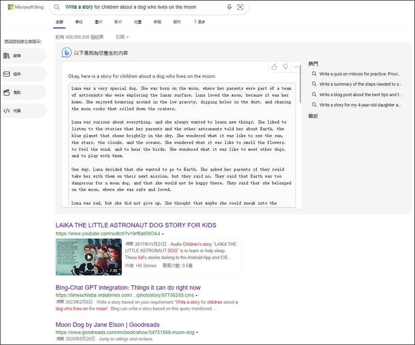Viewport: 415px width, 345px height.
Task: Open LAIKA THE LITTLE ASTRONAUT DOG result
Action: coord(136,225)
